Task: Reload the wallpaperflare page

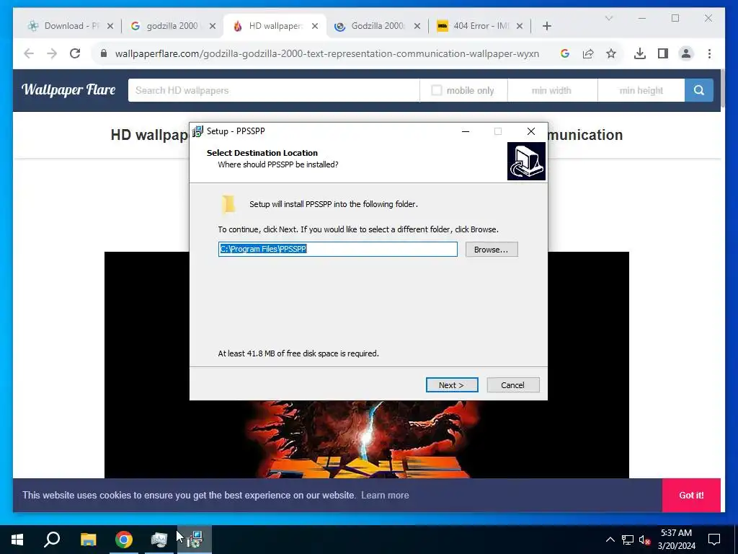Action: tap(75, 53)
